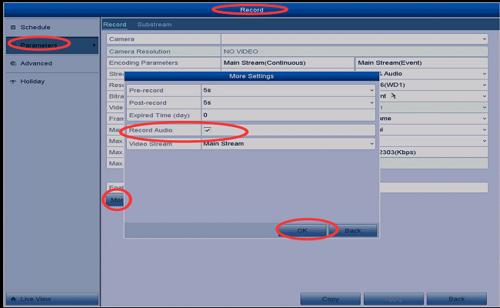Click the Copy button
The height and width of the screenshot is (308, 500).
click(x=330, y=299)
